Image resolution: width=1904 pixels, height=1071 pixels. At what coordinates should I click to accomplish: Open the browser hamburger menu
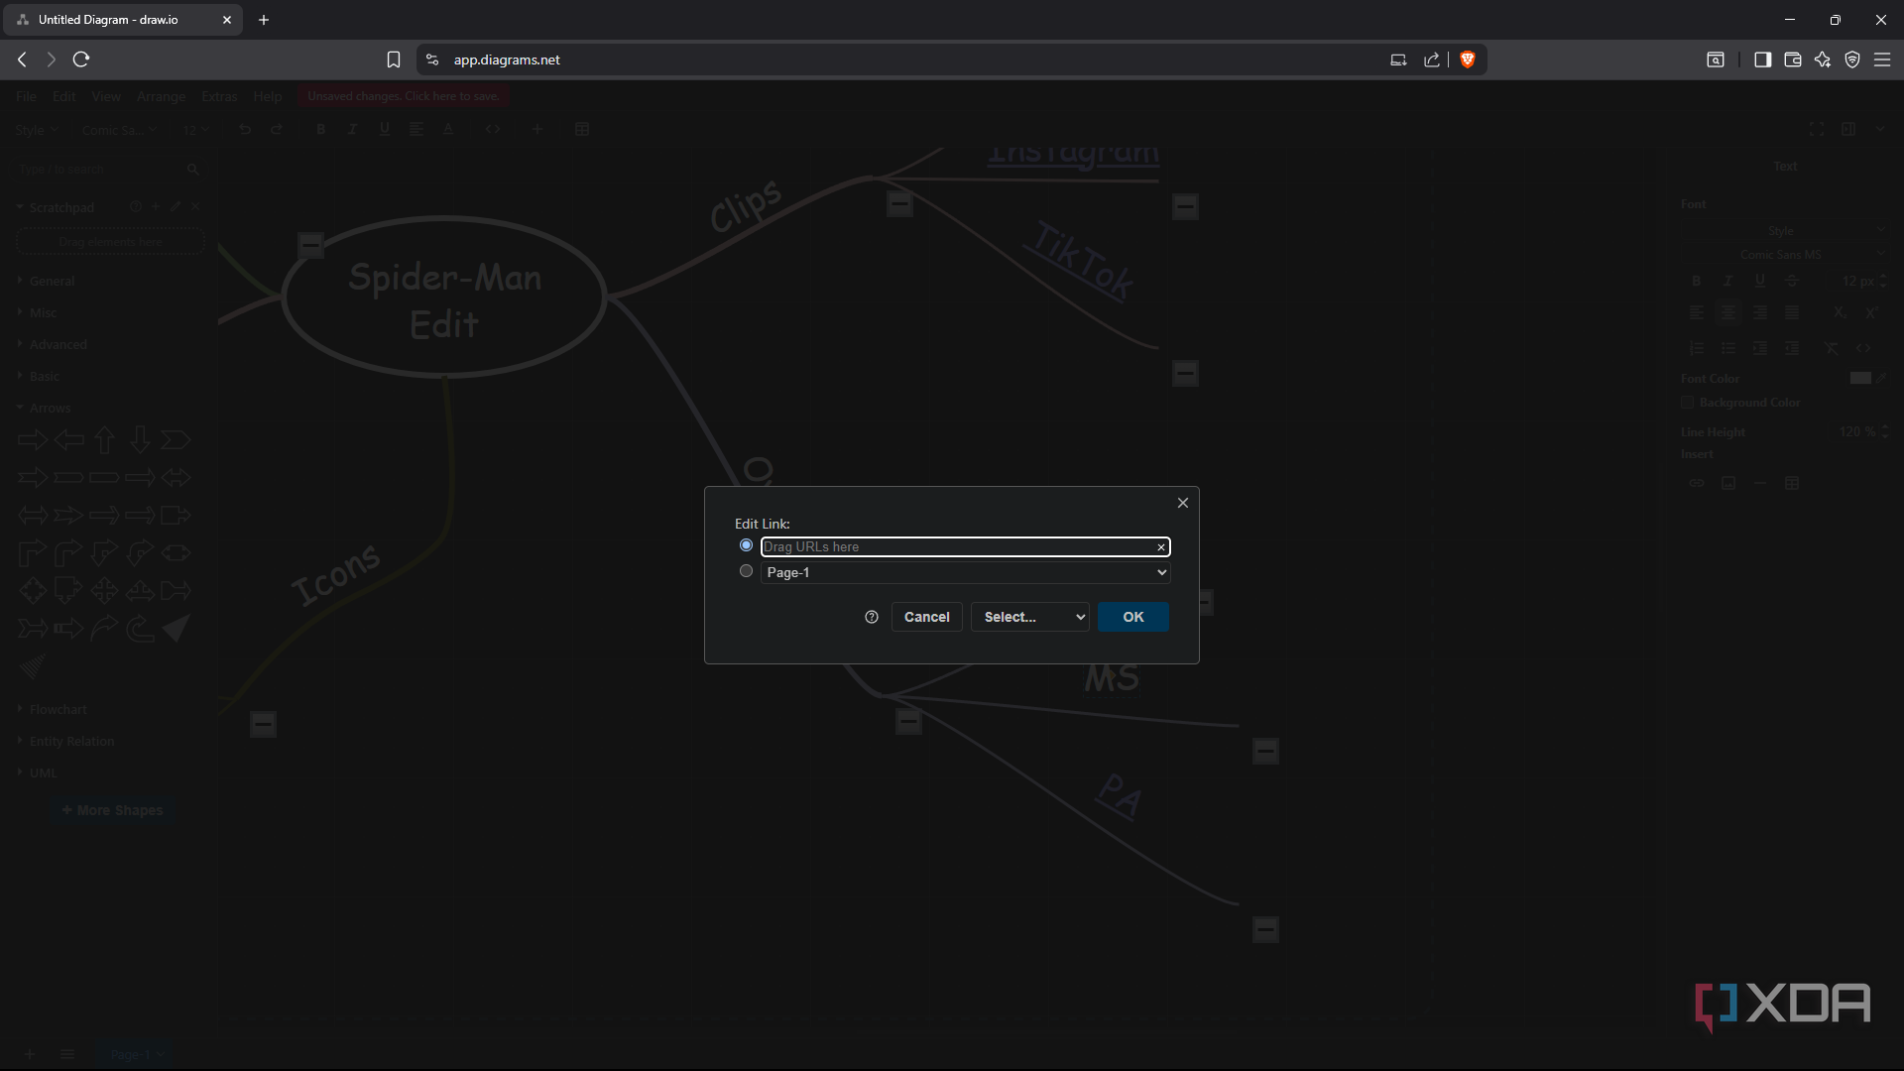coord(1881,59)
